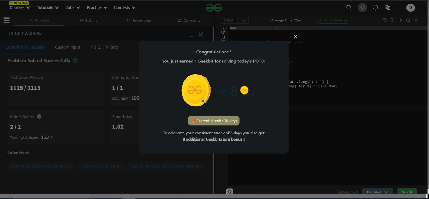Click the Submit button

point(407,192)
